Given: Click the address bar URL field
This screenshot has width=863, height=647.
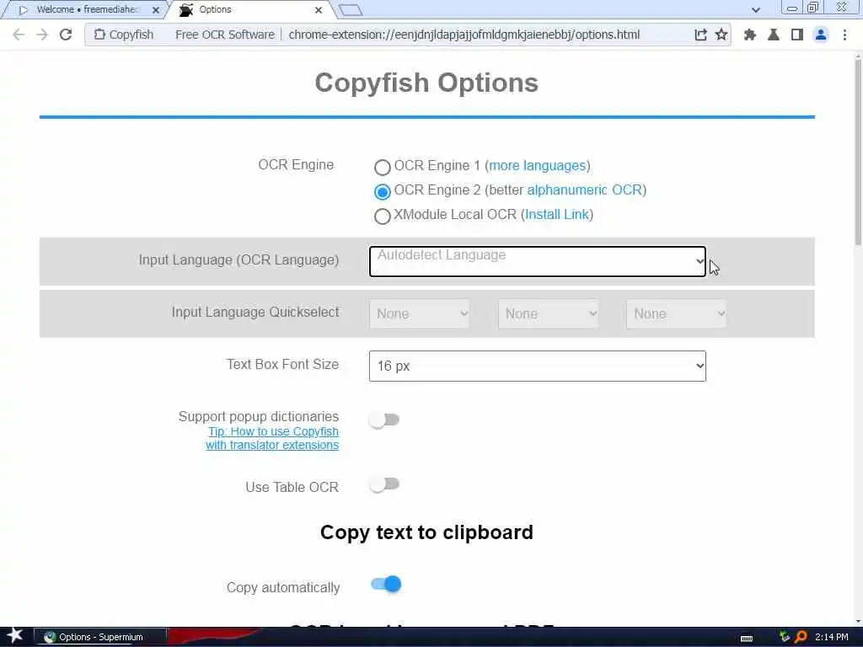Looking at the screenshot, I should pos(464,35).
